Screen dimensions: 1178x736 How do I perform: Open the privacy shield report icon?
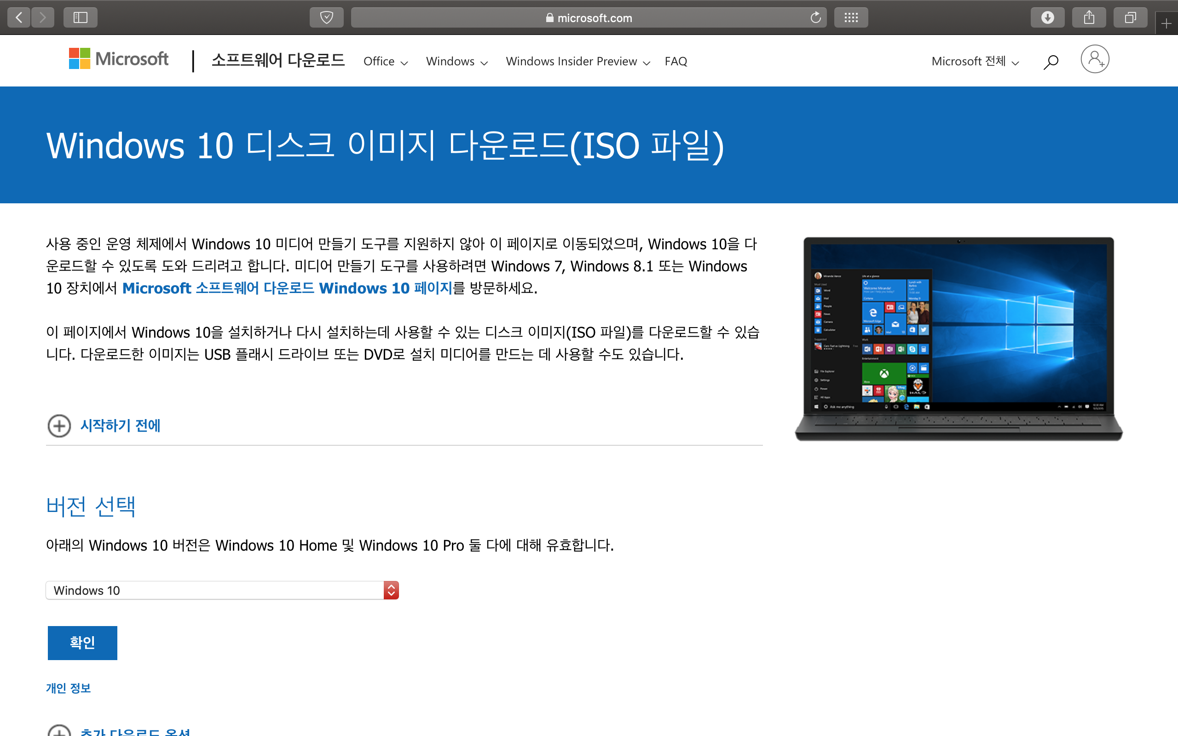[x=327, y=18]
